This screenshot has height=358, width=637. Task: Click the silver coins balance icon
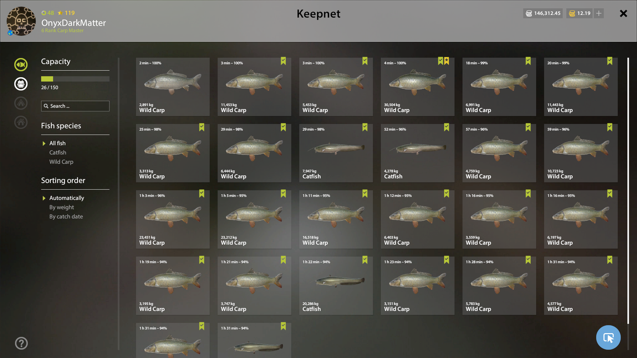(529, 13)
